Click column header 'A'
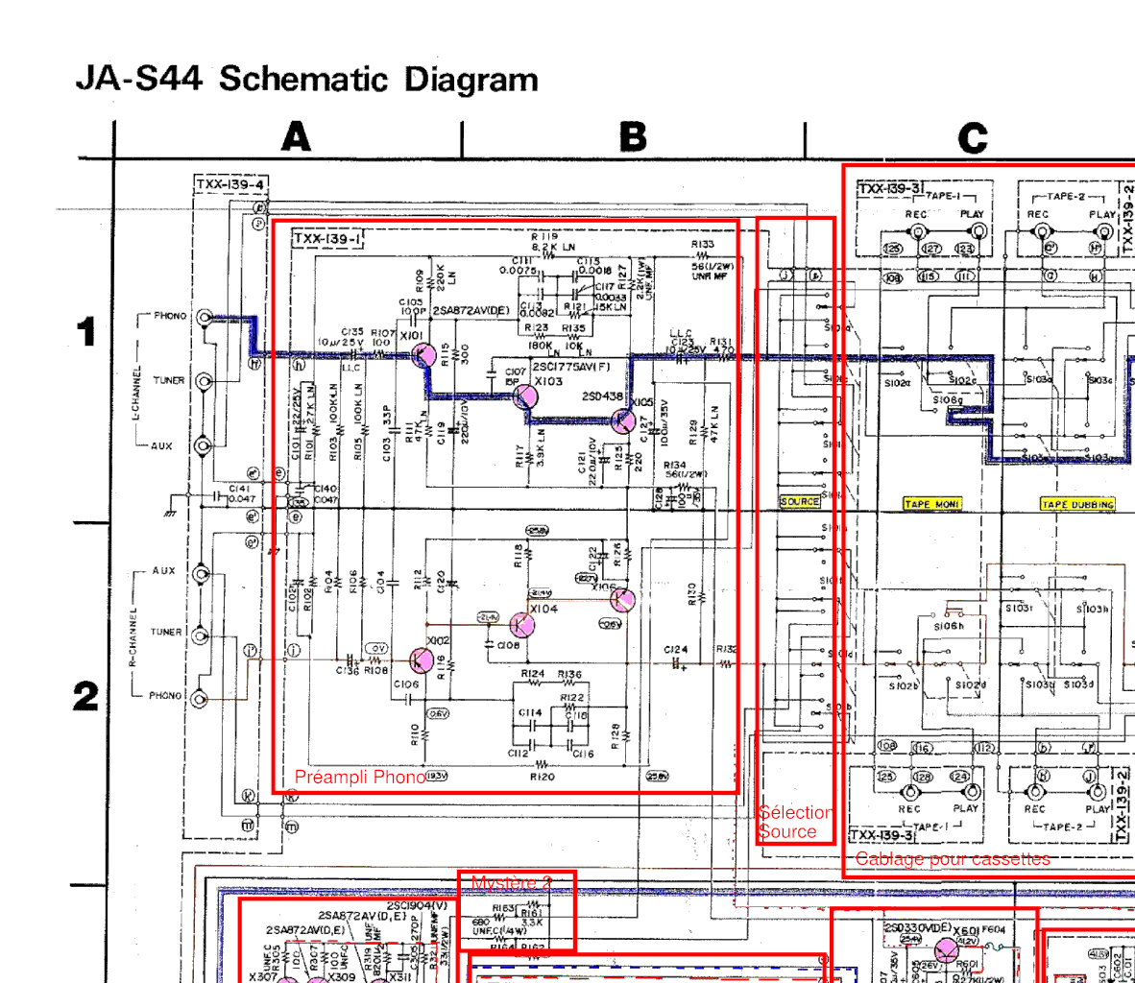This screenshot has width=1135, height=983. [296, 136]
